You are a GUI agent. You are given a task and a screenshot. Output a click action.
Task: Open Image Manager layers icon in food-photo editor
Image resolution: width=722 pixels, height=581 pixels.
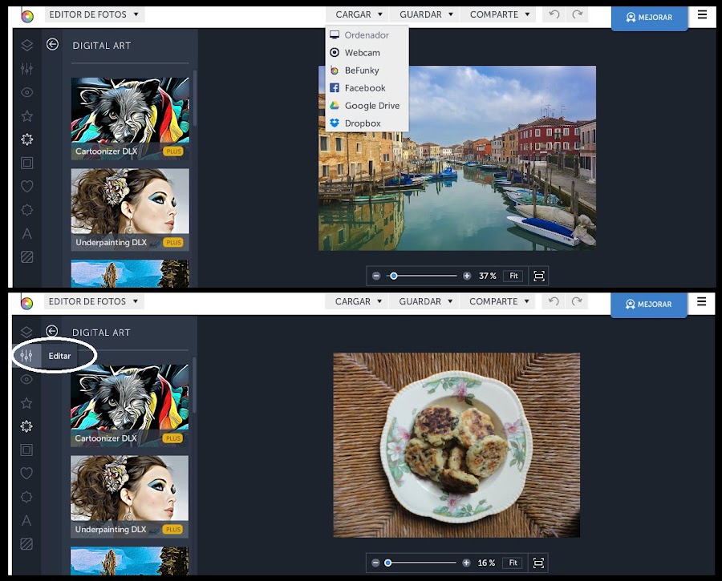pos(26,332)
